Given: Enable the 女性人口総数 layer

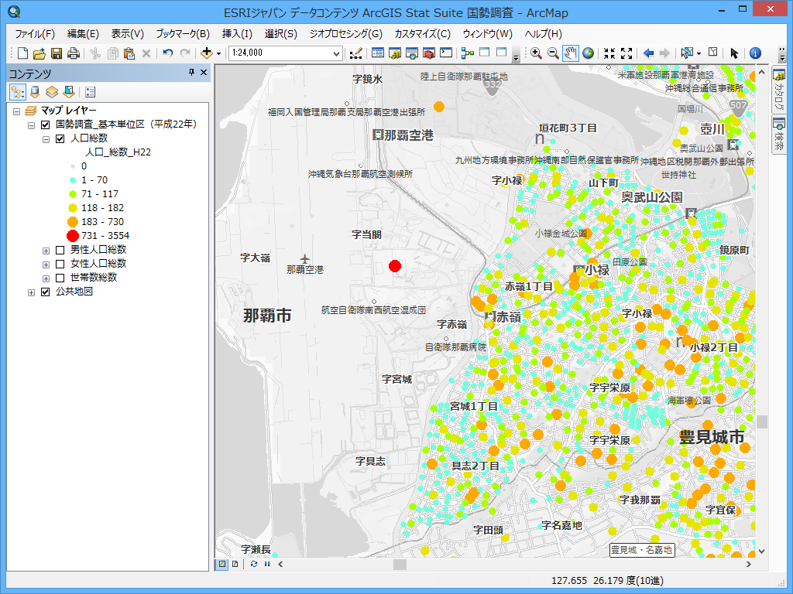Looking at the screenshot, I should [60, 264].
